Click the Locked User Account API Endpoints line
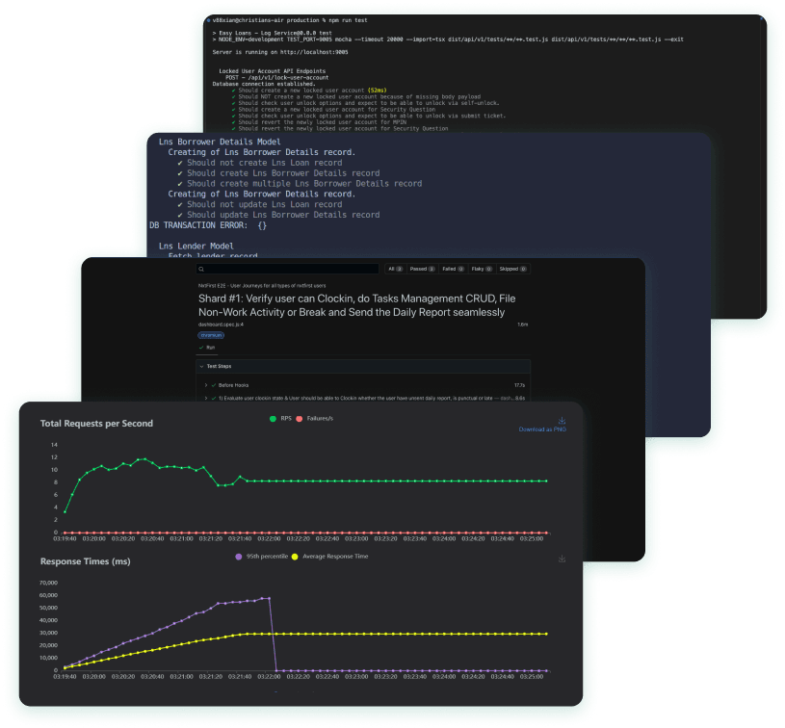This screenshot has height=728, width=785. point(272,71)
